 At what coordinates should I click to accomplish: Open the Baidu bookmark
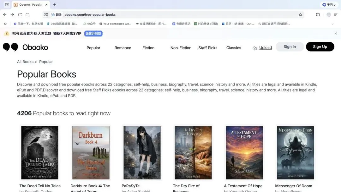click(x=28, y=24)
